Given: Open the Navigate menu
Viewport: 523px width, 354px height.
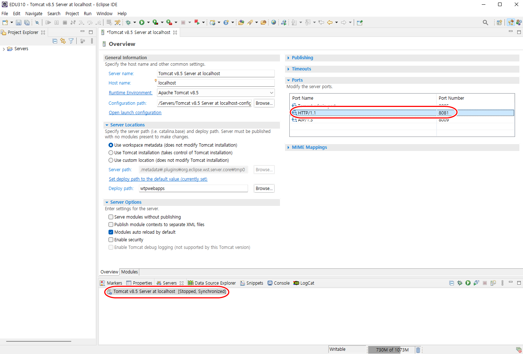Looking at the screenshot, I should pyautogui.click(x=34, y=13).
